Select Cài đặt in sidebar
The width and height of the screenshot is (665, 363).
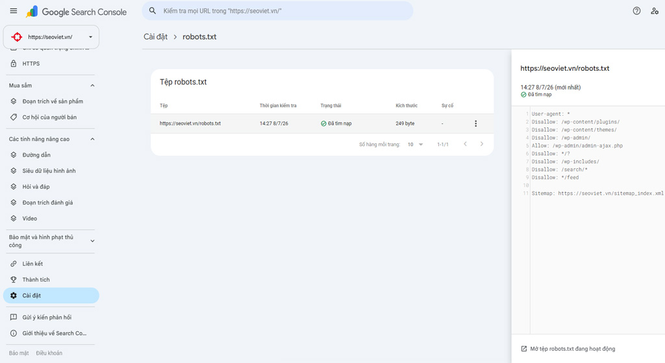51,295
